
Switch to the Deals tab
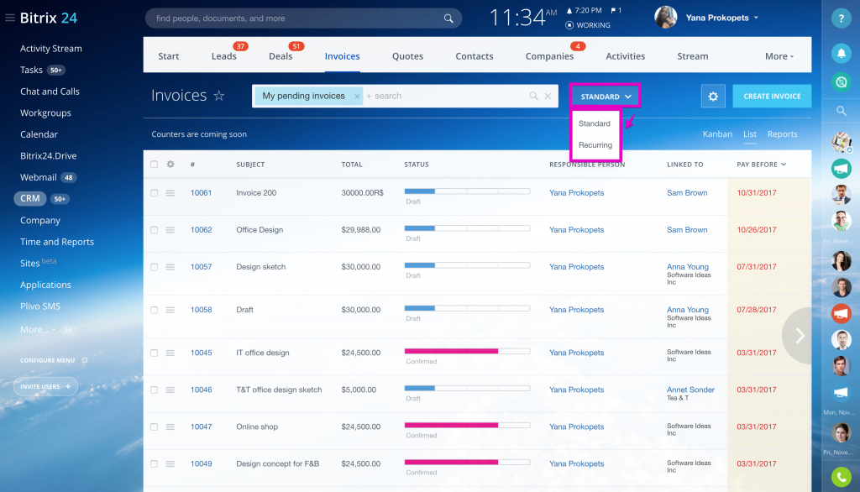(281, 56)
